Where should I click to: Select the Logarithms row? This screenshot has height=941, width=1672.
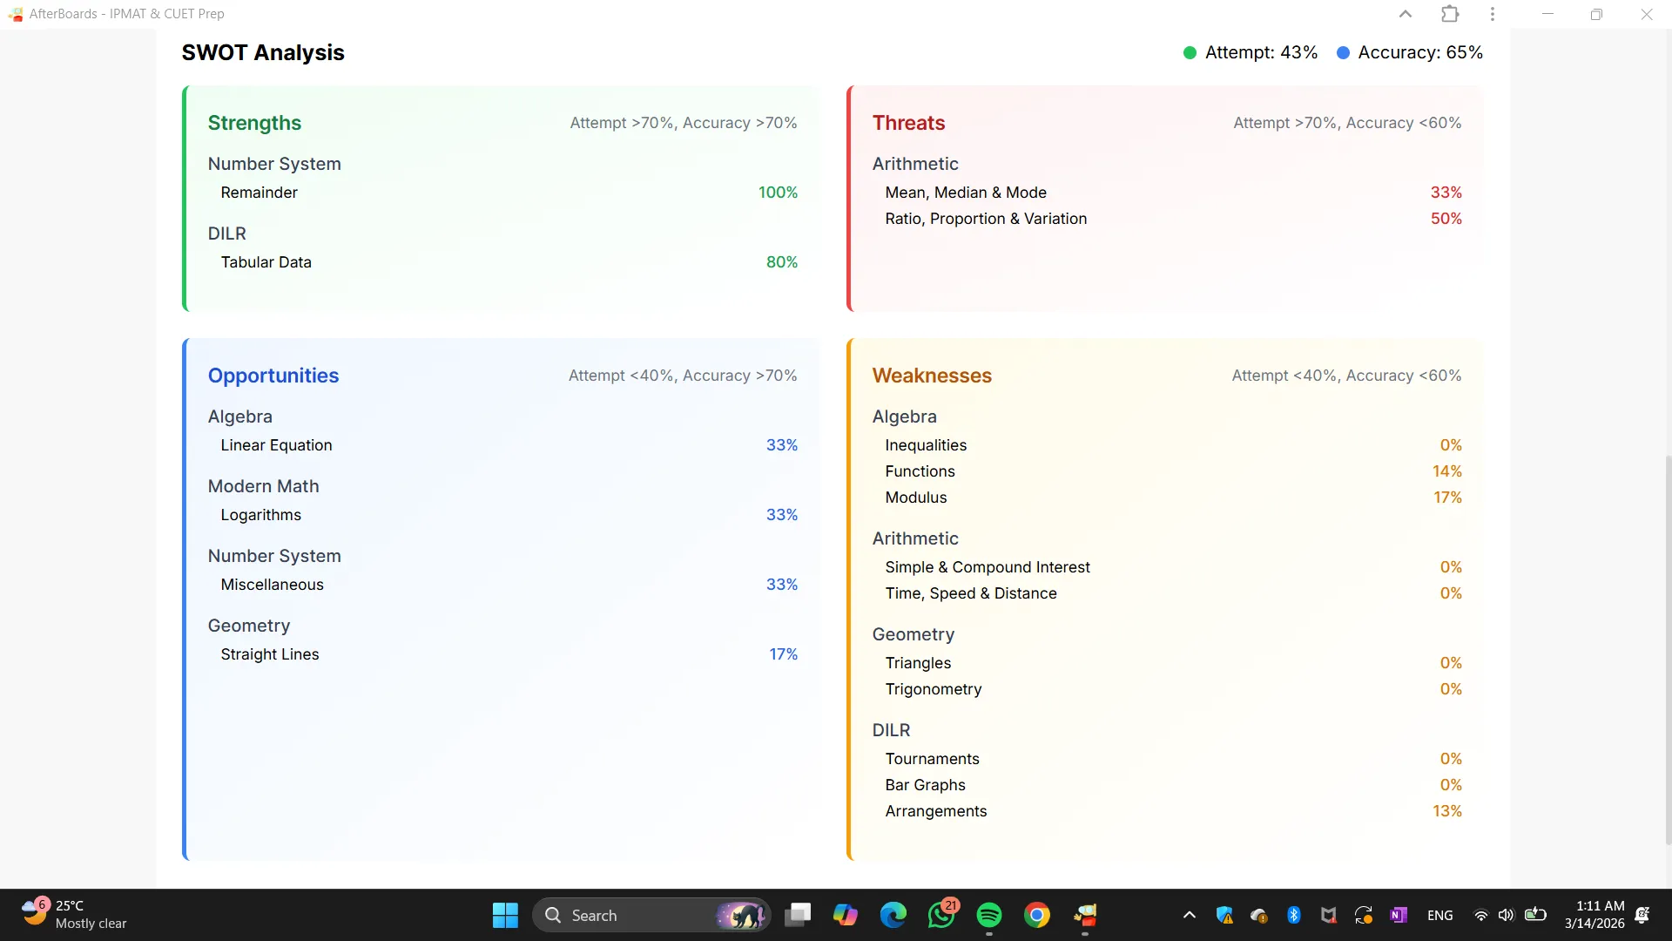pos(509,515)
